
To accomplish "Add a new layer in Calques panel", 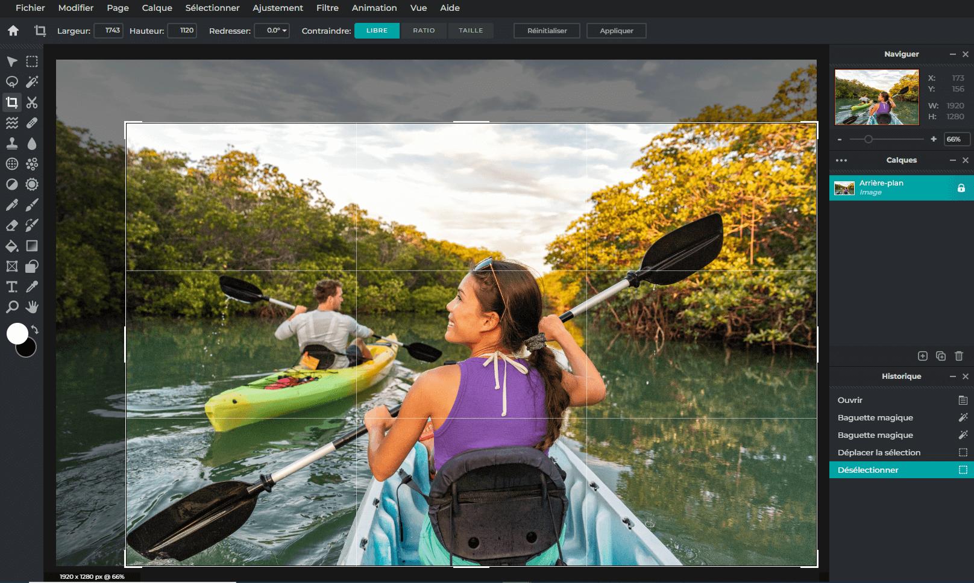I will pyautogui.click(x=923, y=356).
